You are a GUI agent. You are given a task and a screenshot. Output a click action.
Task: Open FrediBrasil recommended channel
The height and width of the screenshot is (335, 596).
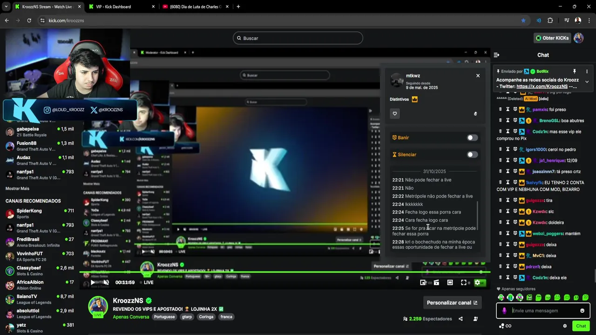(40, 242)
